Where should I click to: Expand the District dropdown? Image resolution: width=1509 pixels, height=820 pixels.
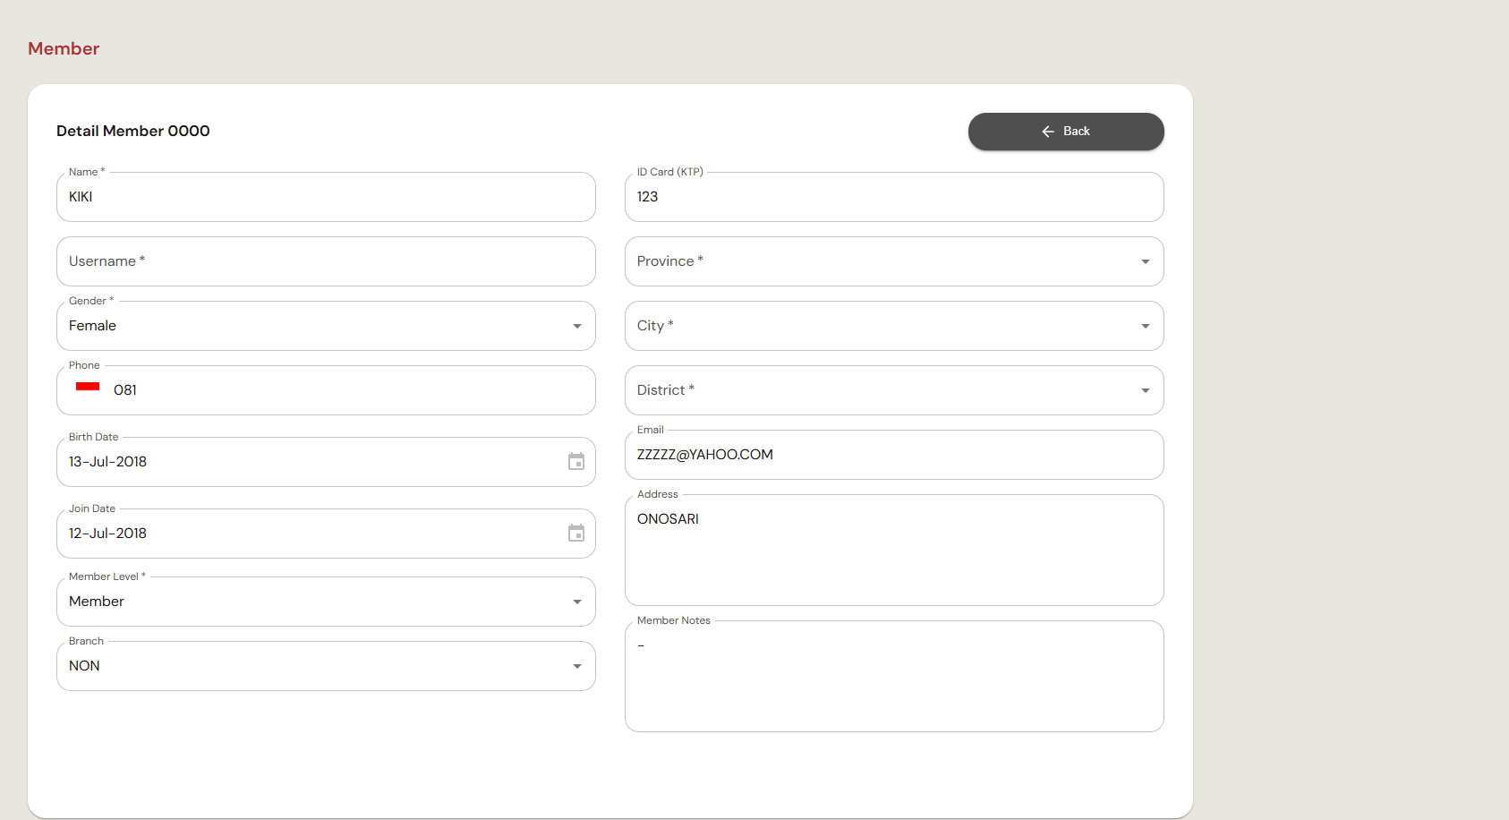pyautogui.click(x=894, y=390)
